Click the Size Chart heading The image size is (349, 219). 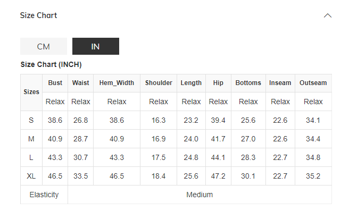(x=38, y=15)
